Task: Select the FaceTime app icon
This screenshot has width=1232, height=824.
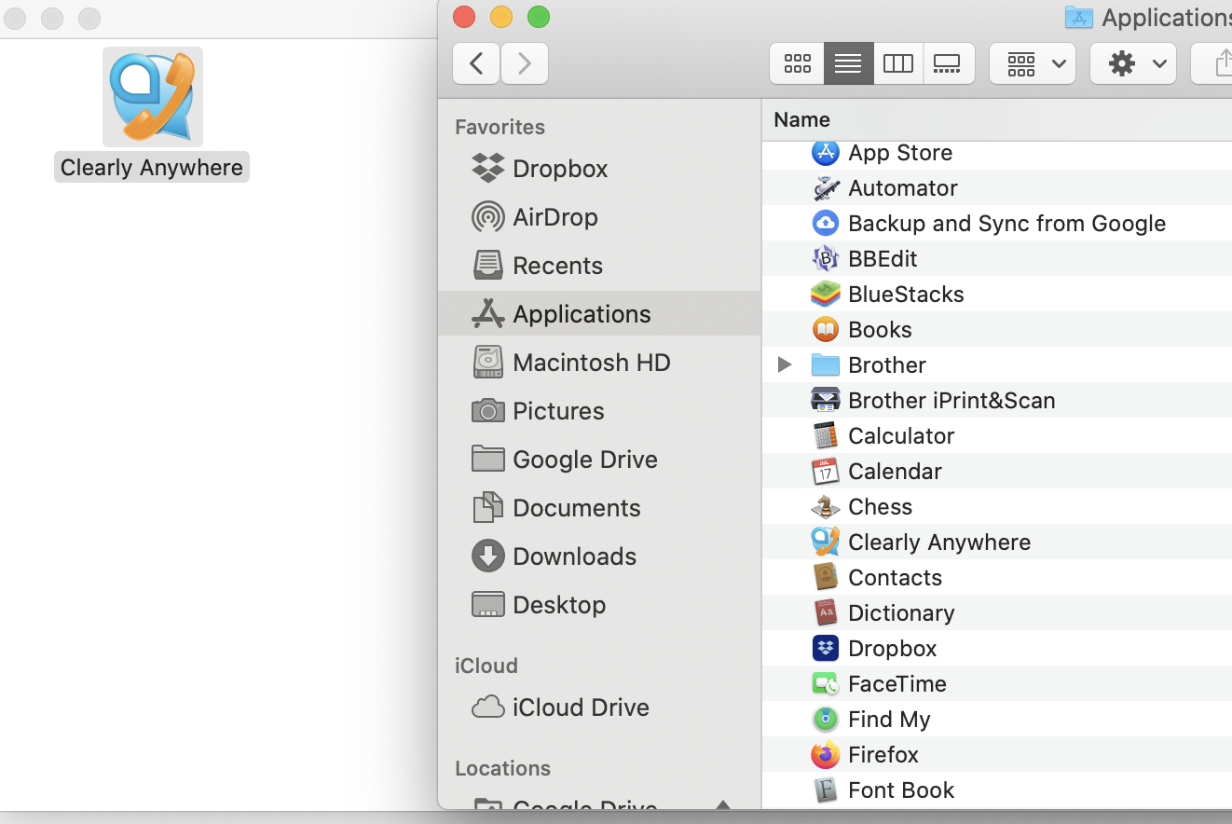Action: [x=826, y=683]
